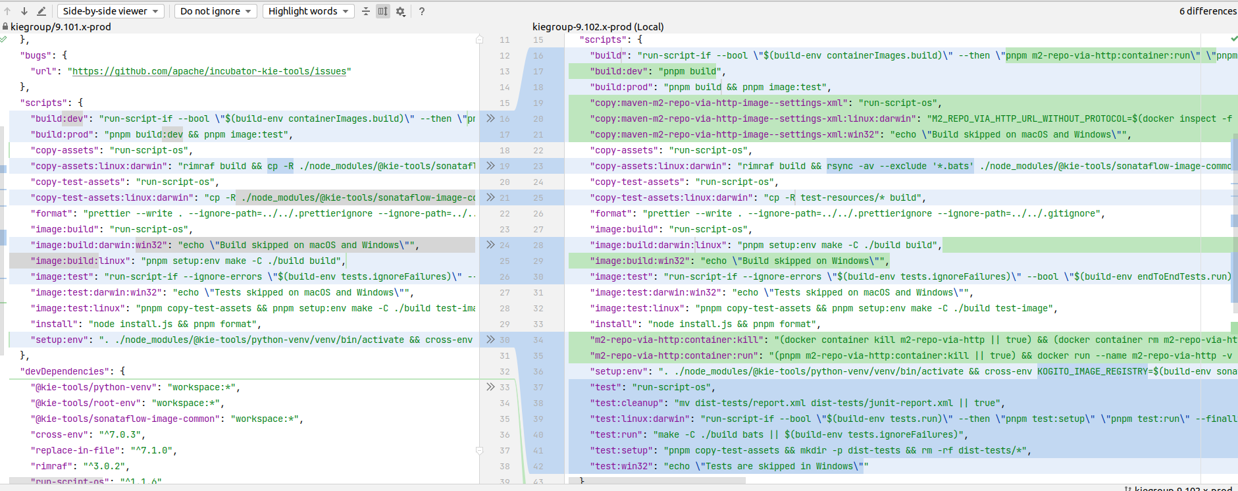This screenshot has width=1238, height=491.
Task: Click the 6 differences counter label
Action: coord(1207,11)
